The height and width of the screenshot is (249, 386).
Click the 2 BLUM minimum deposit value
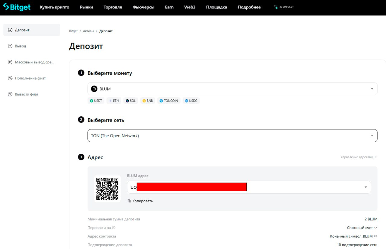pos(371,219)
